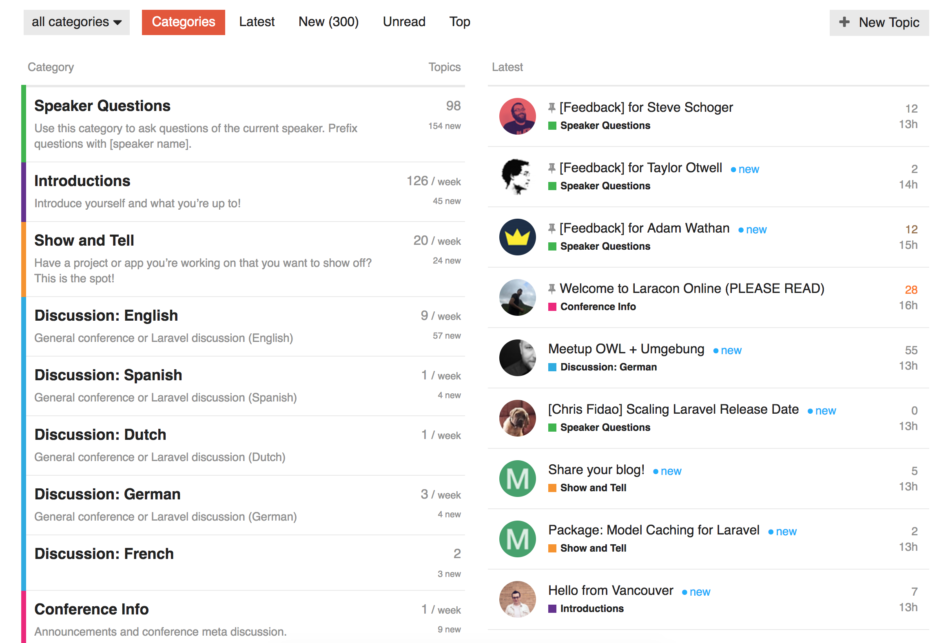Viewport: 948px width, 643px height.
Task: Click blue Discussion: German badge under Meetup OWL
Action: click(x=602, y=367)
